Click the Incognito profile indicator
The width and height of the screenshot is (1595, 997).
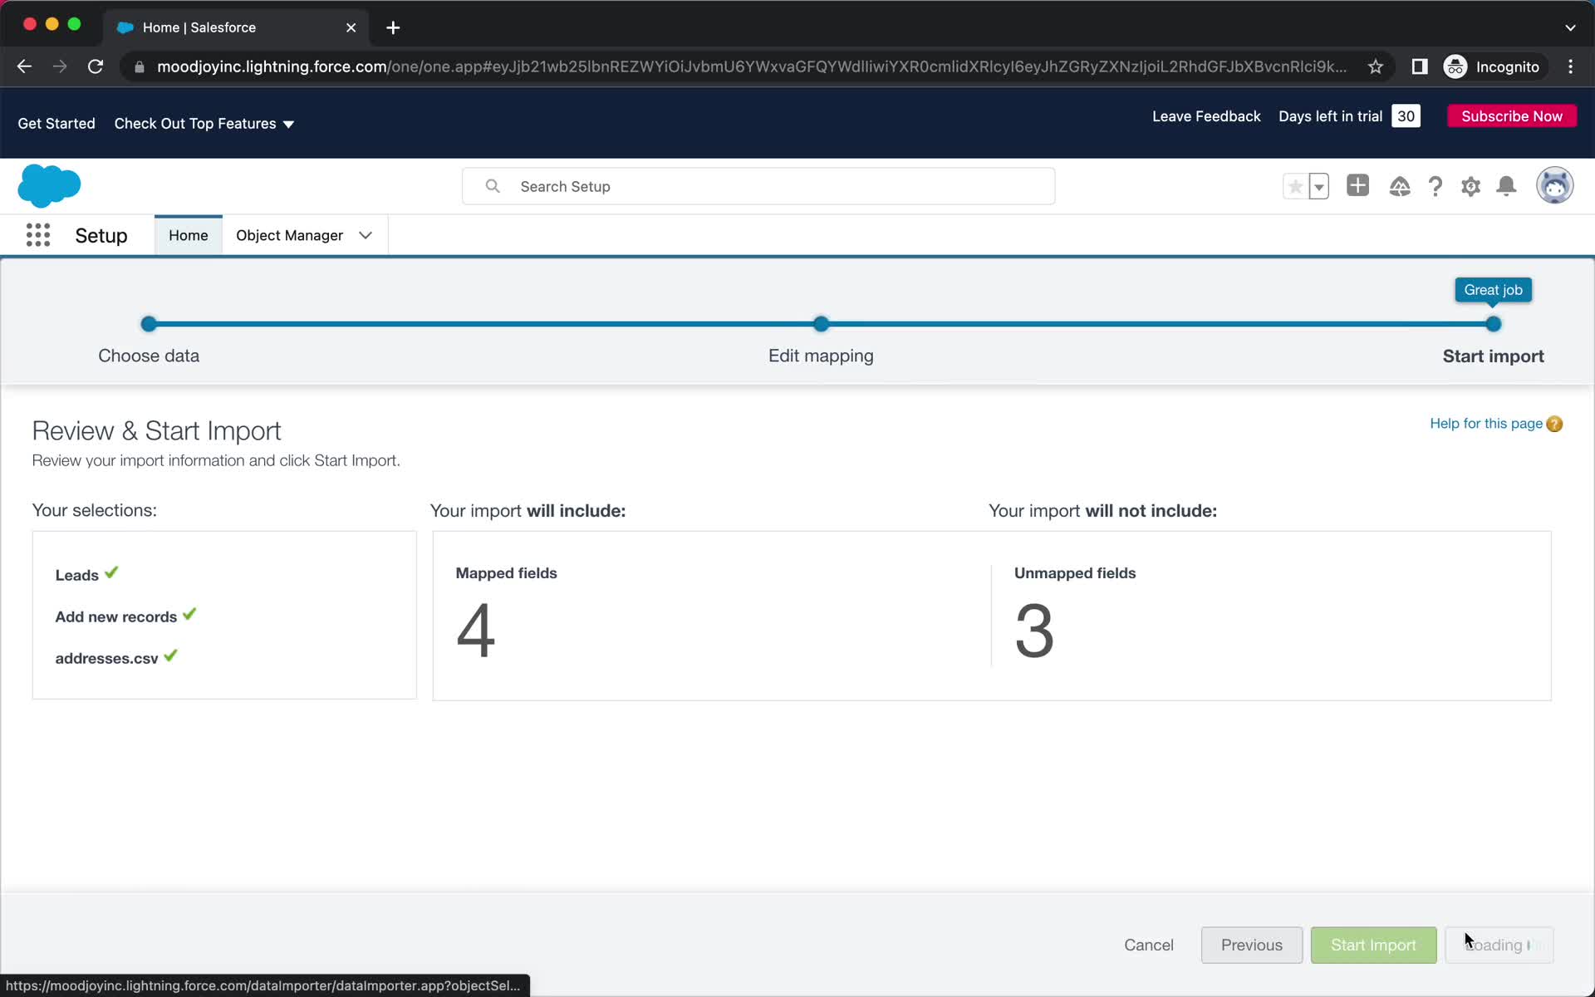point(1493,66)
